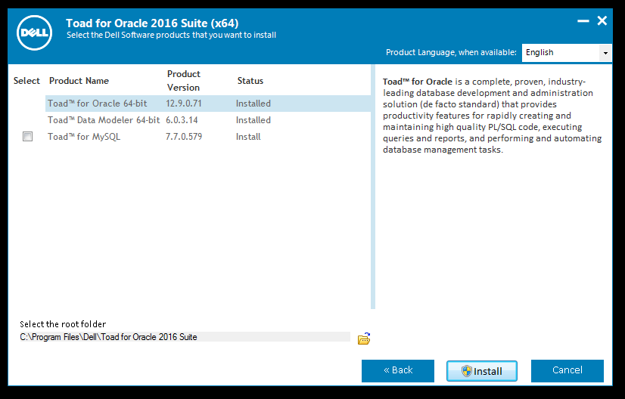Go back with the Back button
Viewport: 625px width, 399px height.
(398, 370)
